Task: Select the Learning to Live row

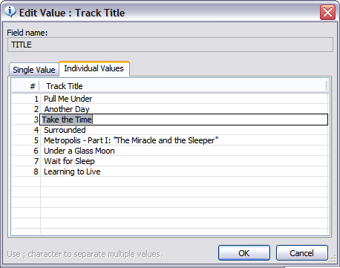Action: 170,171
